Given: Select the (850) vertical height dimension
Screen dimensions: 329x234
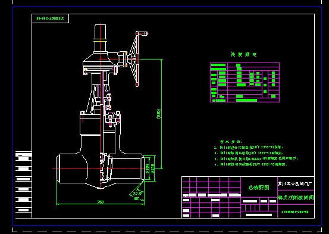Looking at the screenshot, I should (x=159, y=114).
